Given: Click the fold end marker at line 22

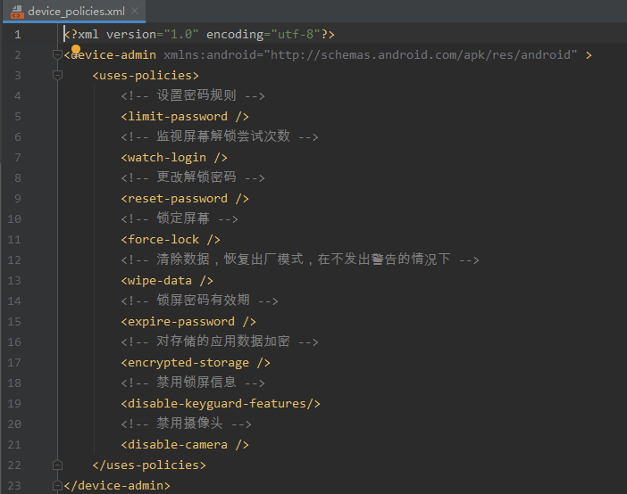Looking at the screenshot, I should tap(57, 465).
